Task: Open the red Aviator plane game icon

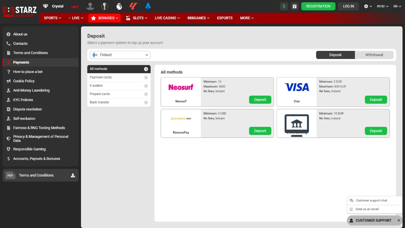Action: point(75,6)
